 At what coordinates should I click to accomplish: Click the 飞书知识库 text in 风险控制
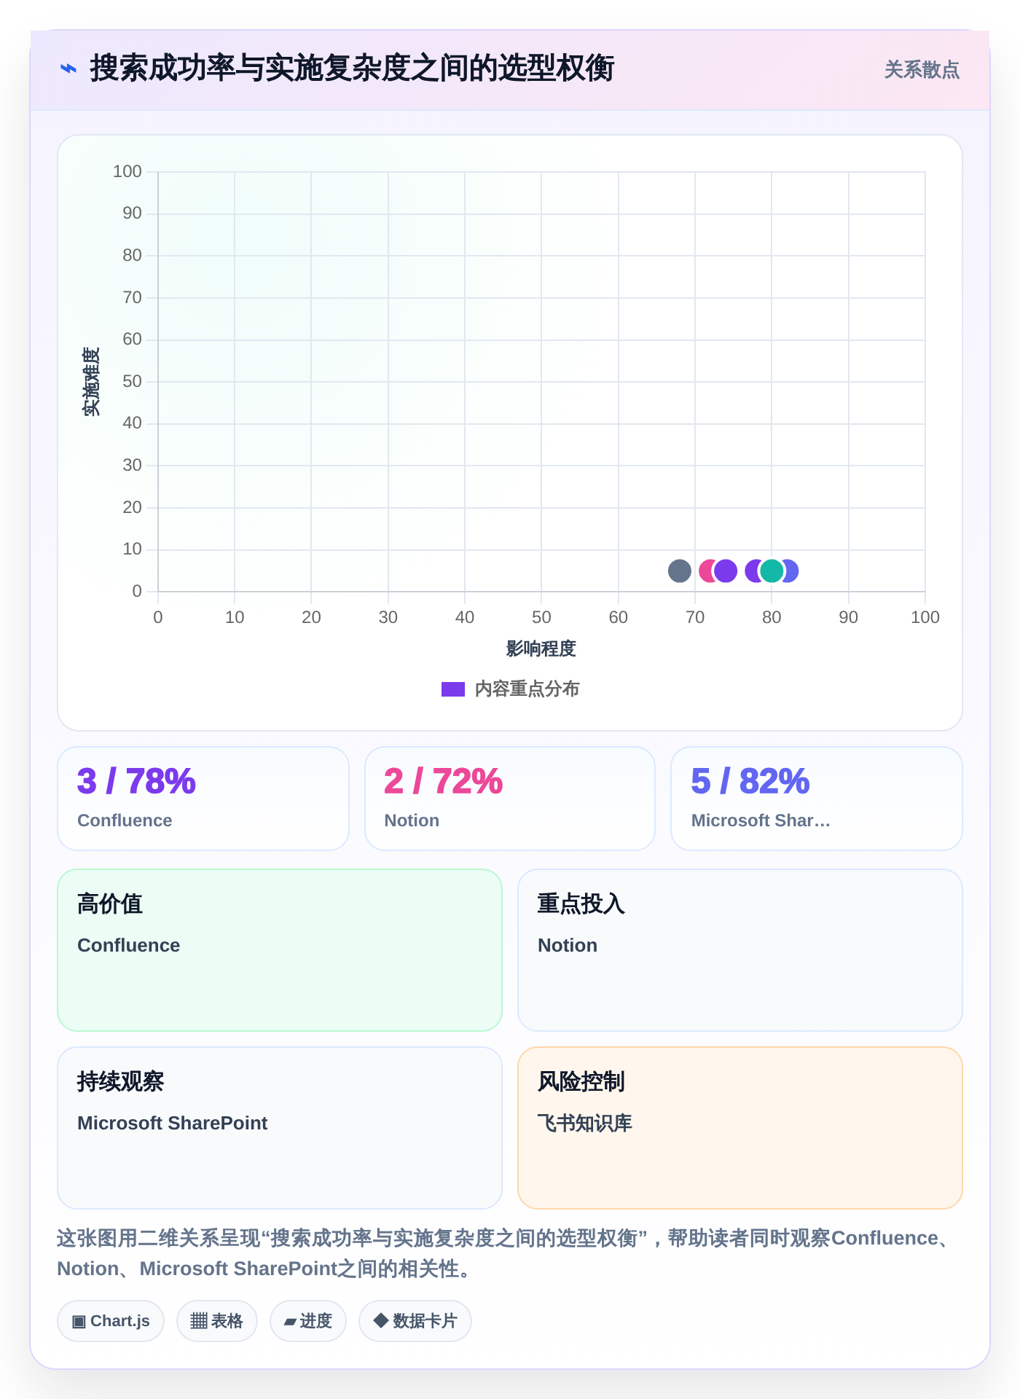(x=585, y=1123)
